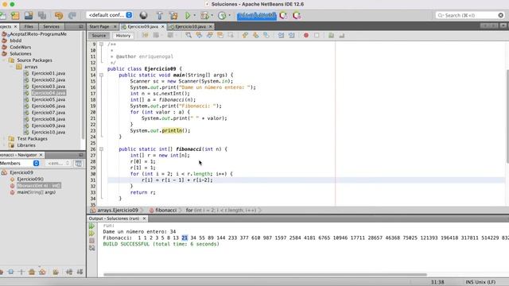Minimize the Navigator panel
Viewport: 509px width, 286px height.
pos(81,155)
